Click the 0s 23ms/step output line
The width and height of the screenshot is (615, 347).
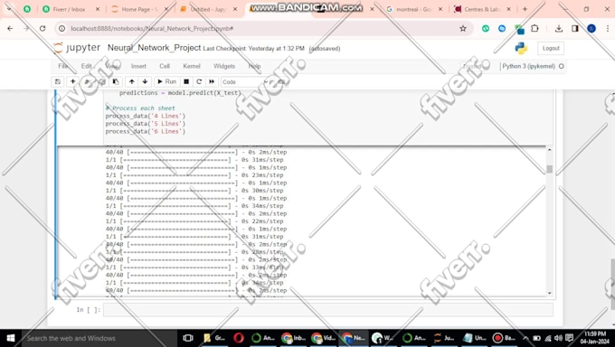click(194, 175)
